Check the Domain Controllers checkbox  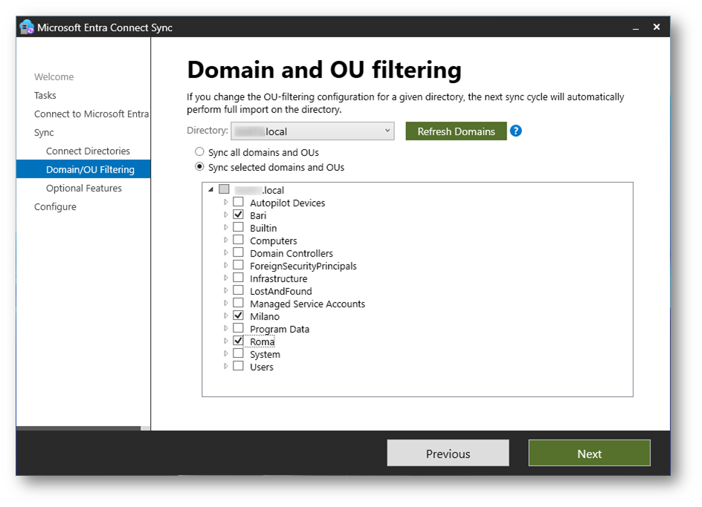pyautogui.click(x=239, y=252)
